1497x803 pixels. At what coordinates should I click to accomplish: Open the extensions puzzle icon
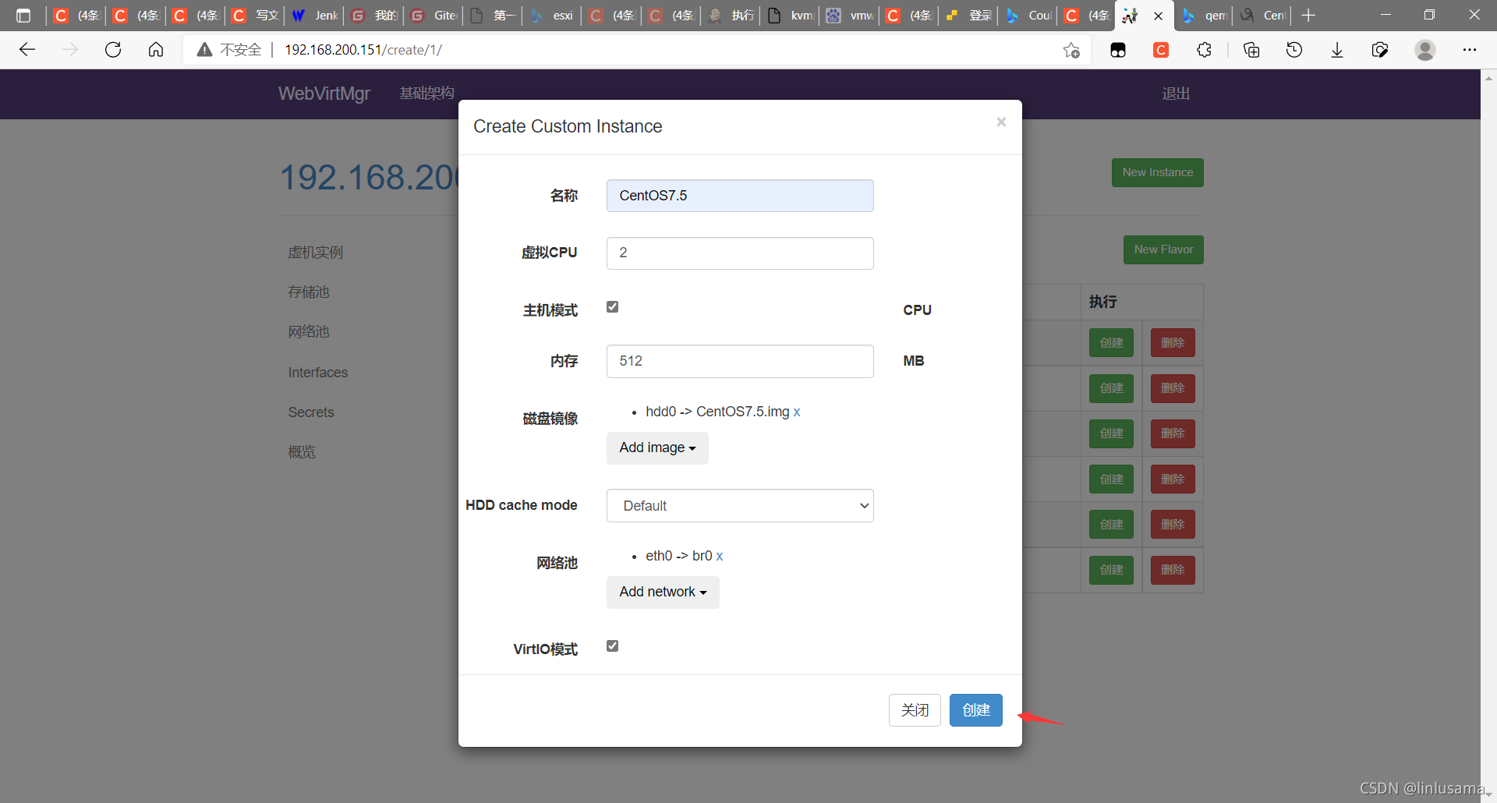point(1204,50)
